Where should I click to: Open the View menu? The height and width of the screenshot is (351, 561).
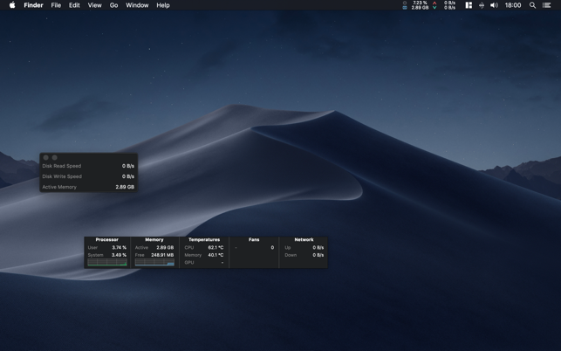point(95,5)
